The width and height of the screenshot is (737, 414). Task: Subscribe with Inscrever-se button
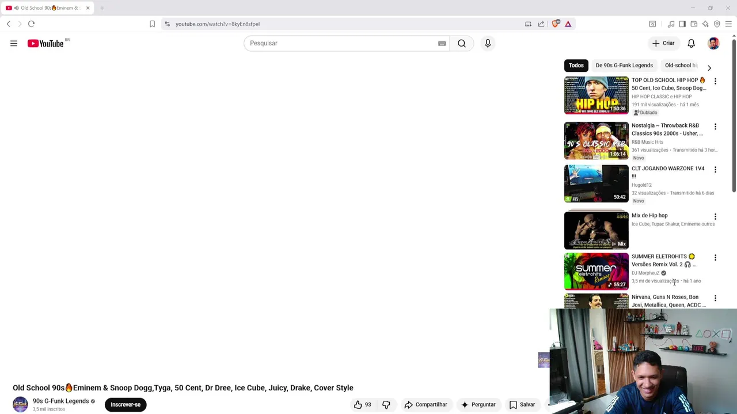pos(126,405)
